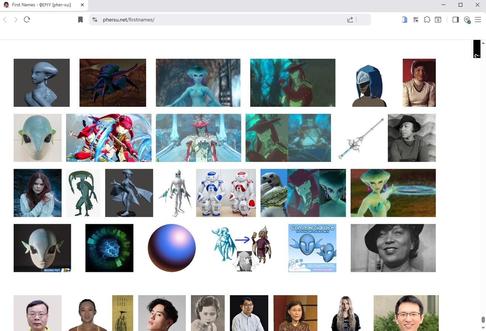Click the phersu.net/firstnames URL field
Screen dimensions: 486x331
[x=221, y=20]
